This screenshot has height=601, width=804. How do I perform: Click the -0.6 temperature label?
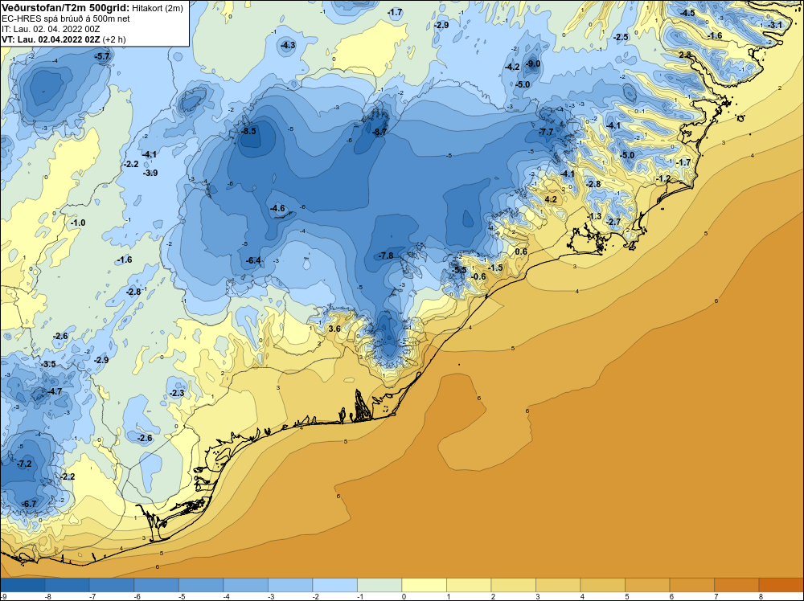(x=478, y=276)
